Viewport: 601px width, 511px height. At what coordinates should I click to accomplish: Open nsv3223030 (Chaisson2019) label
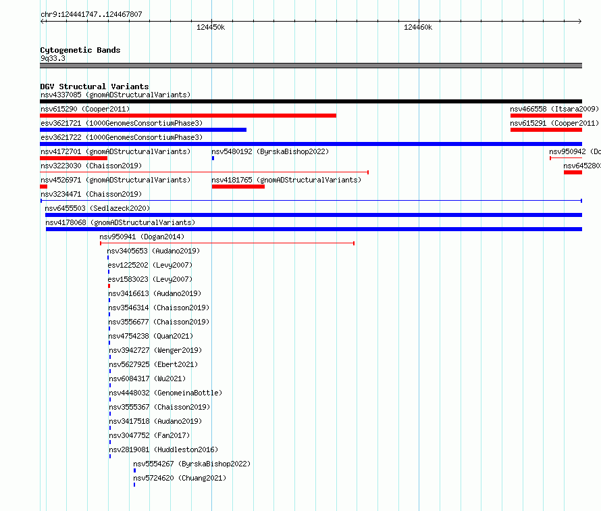click(x=91, y=166)
